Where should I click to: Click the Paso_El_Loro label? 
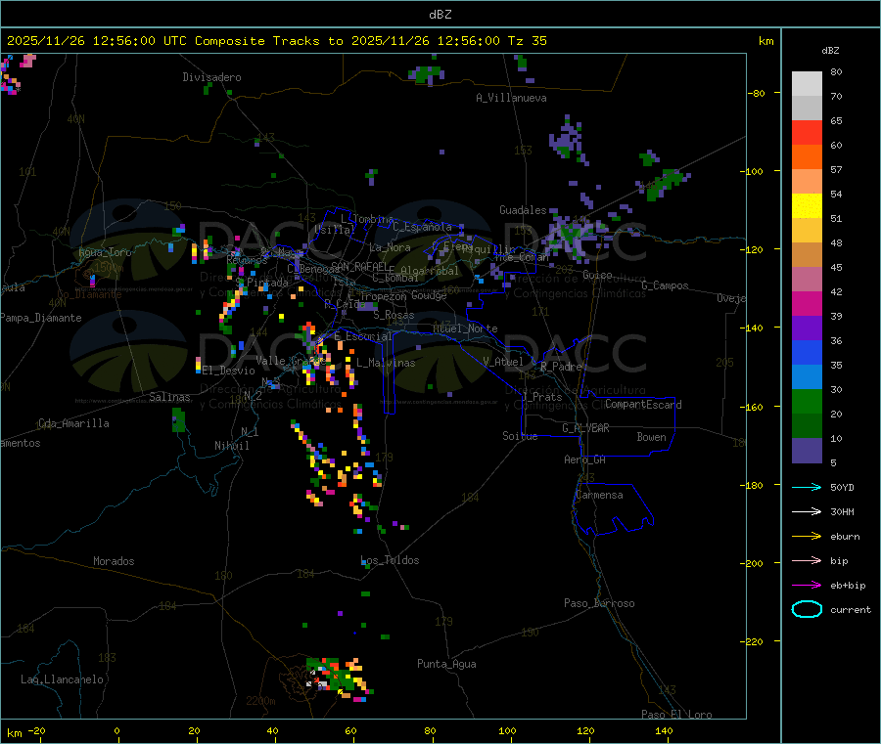click(676, 715)
